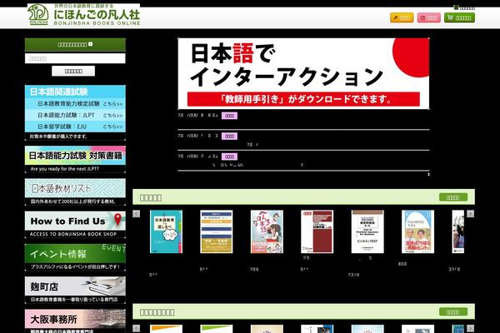Viewport: 500px width, 333px height.
Task: Open 日本語教育能力検定試験 こちら>> link
Action: (x=75, y=104)
